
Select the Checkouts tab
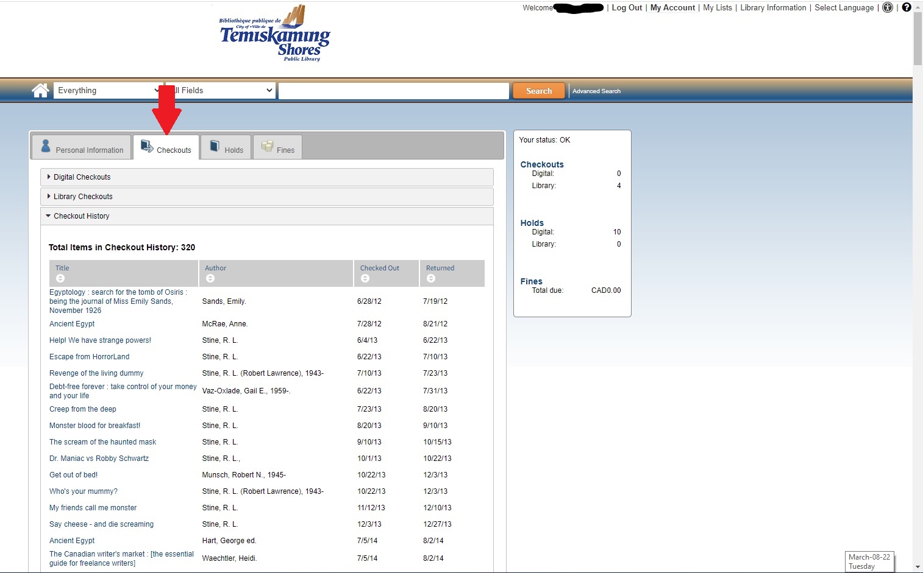[x=166, y=147]
